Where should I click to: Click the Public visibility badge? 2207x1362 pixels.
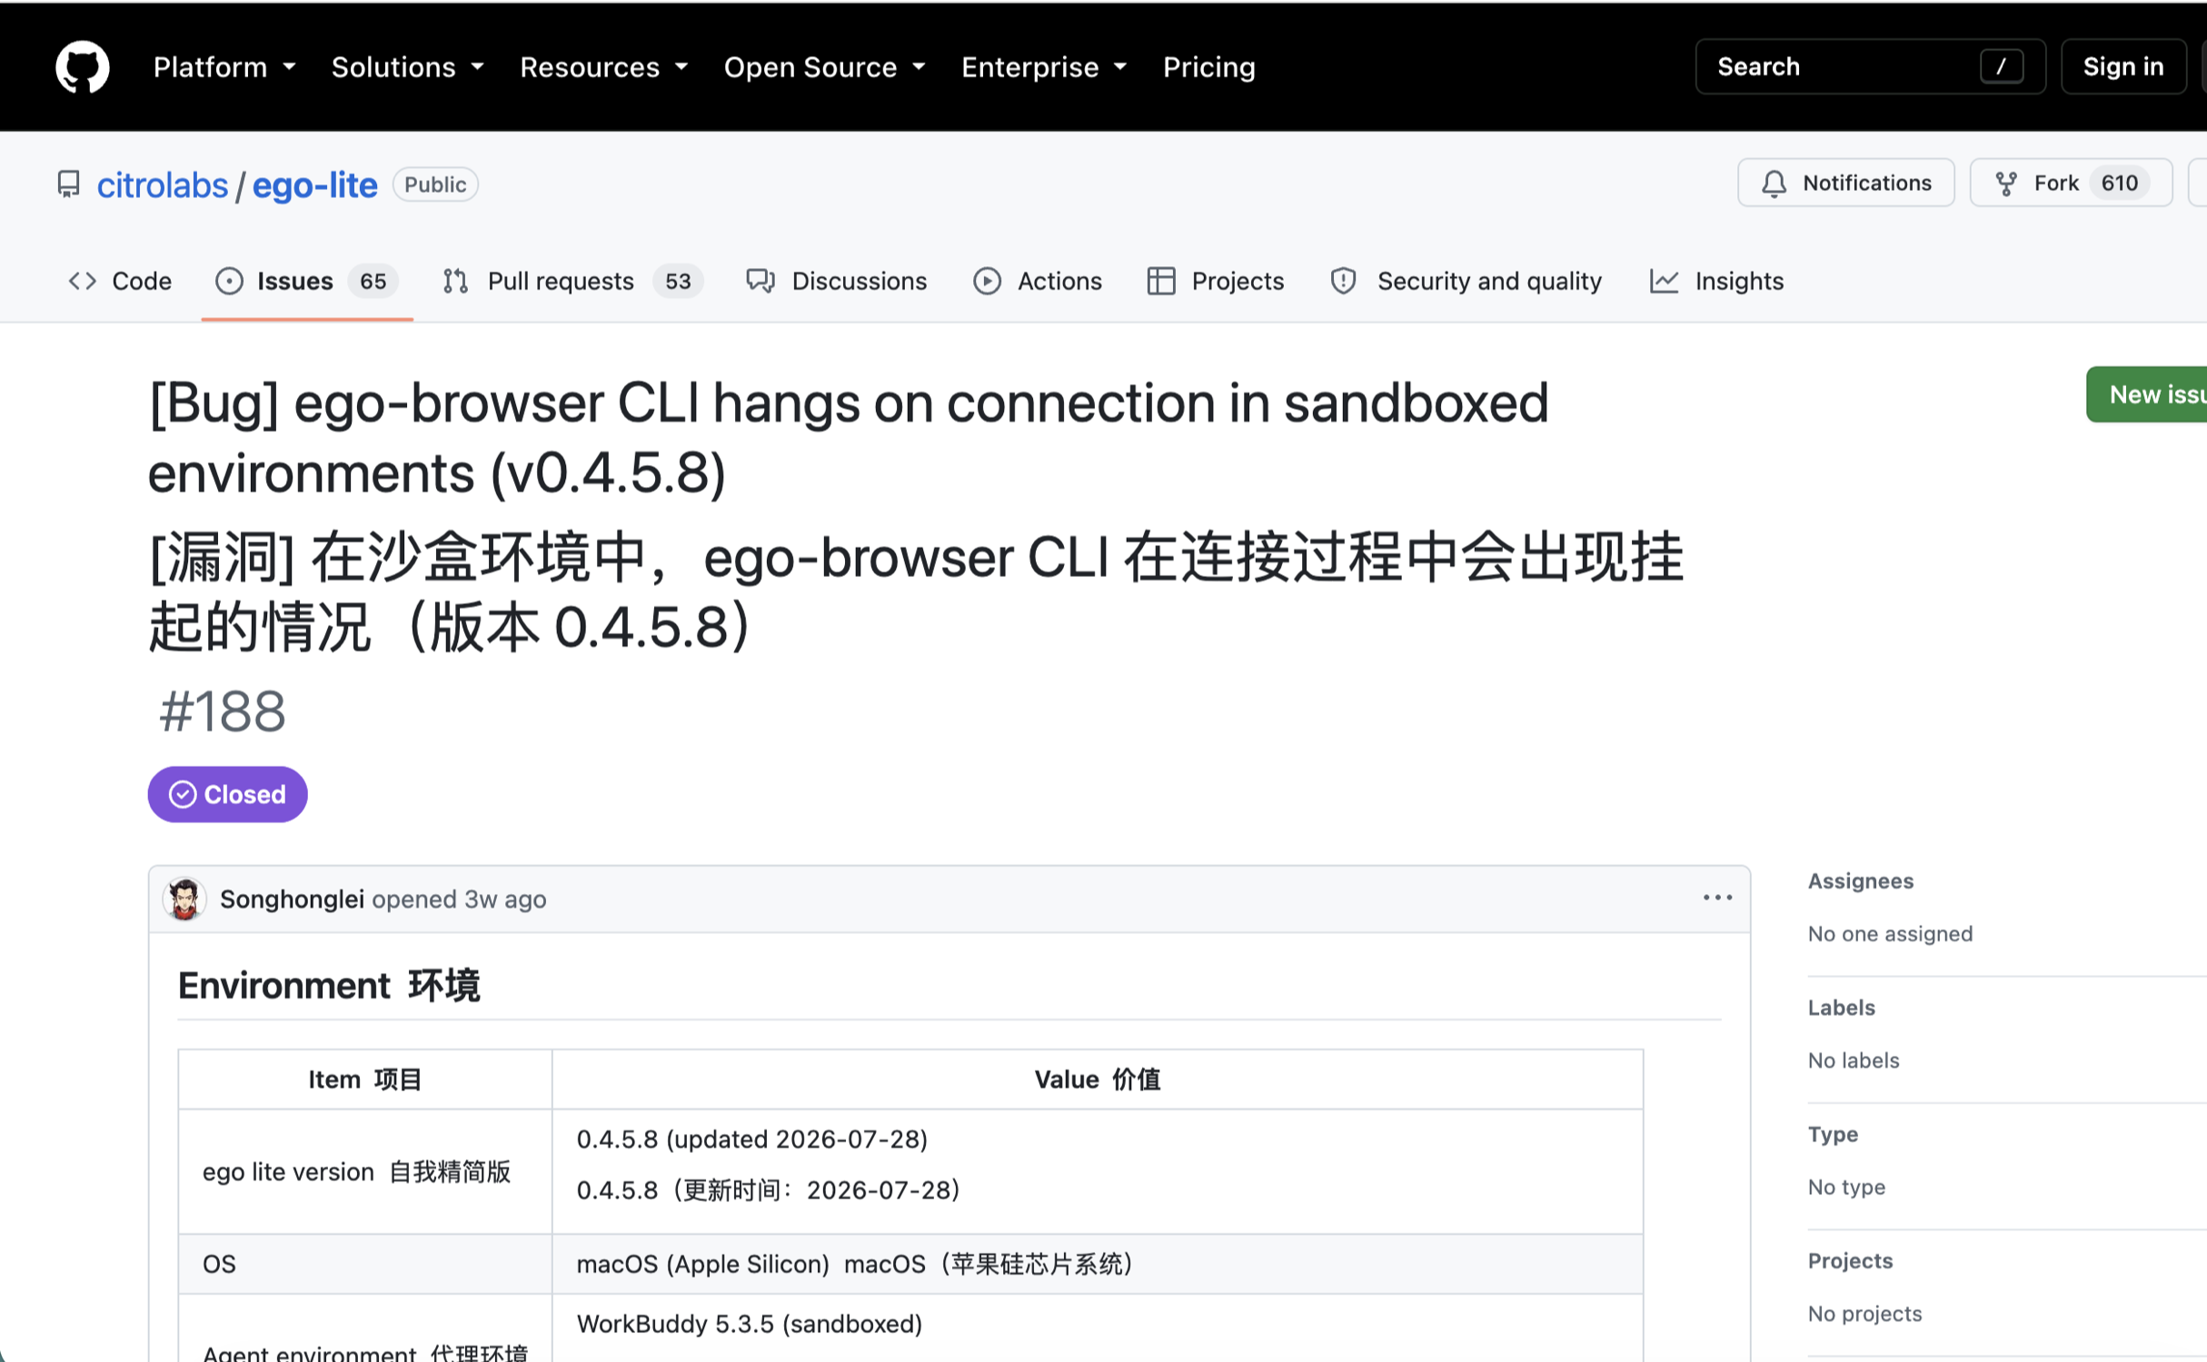point(435,184)
